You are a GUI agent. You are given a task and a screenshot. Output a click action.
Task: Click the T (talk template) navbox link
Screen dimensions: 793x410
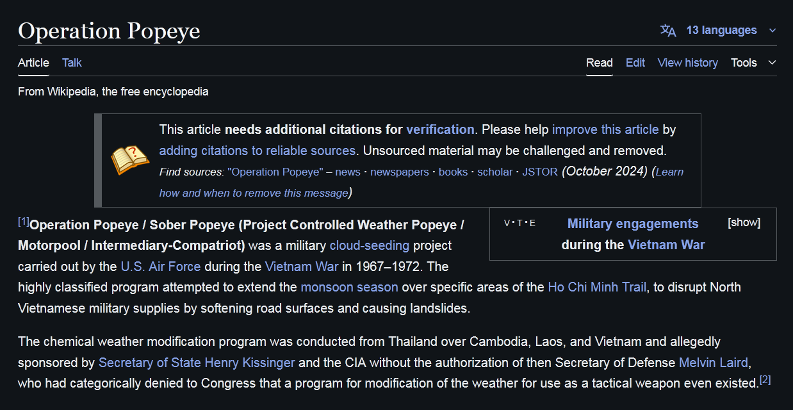(x=520, y=224)
